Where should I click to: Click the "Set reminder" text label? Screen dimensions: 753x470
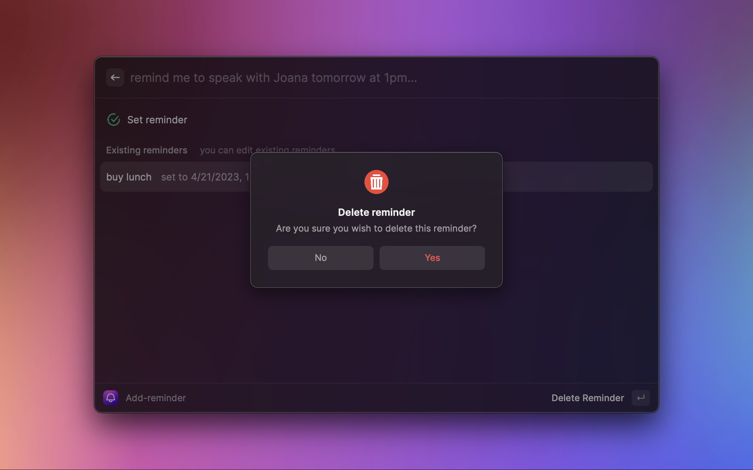(x=157, y=120)
